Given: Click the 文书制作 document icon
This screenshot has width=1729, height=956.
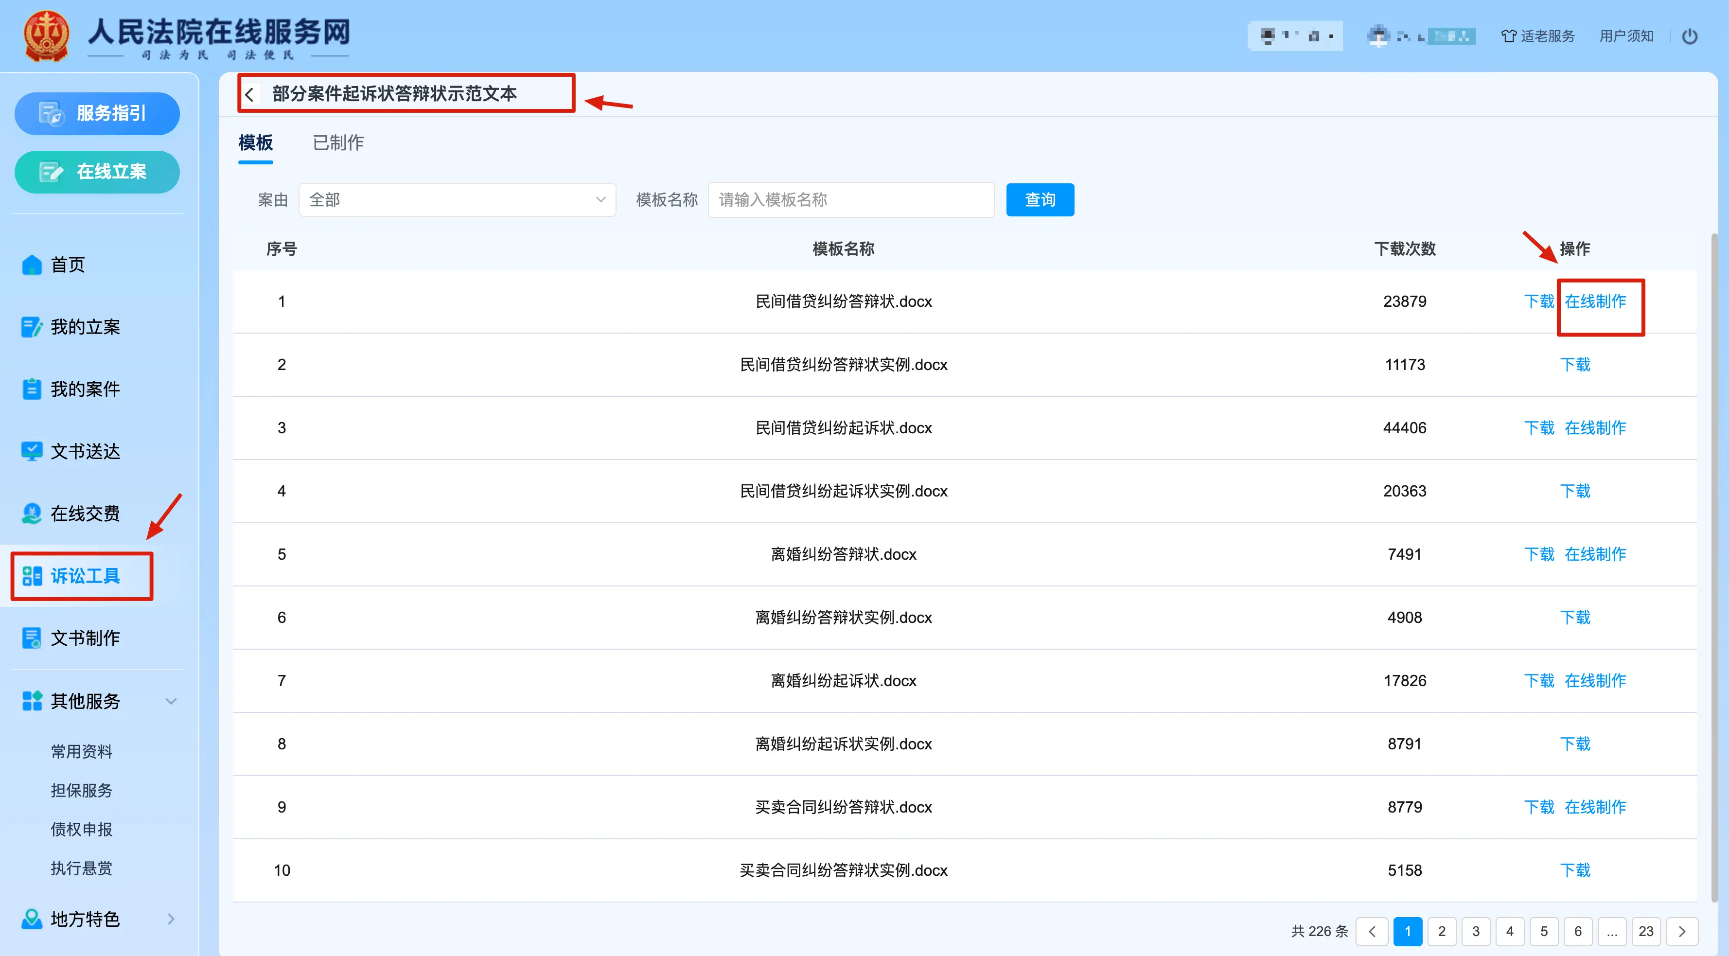Looking at the screenshot, I should tap(32, 638).
